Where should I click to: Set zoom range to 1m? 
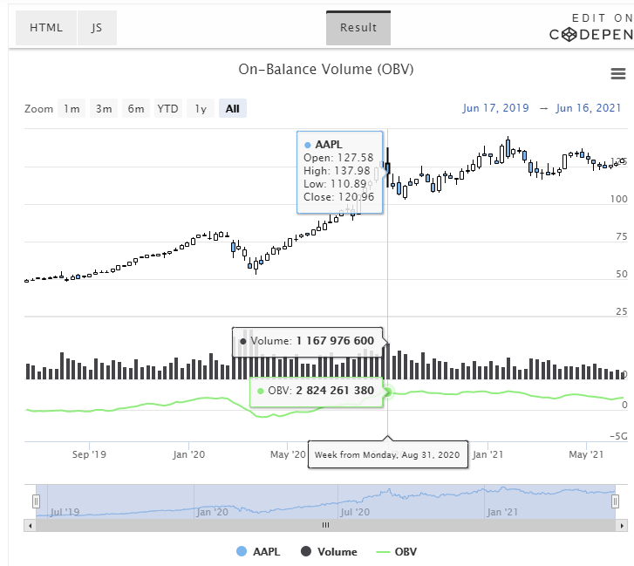click(72, 108)
